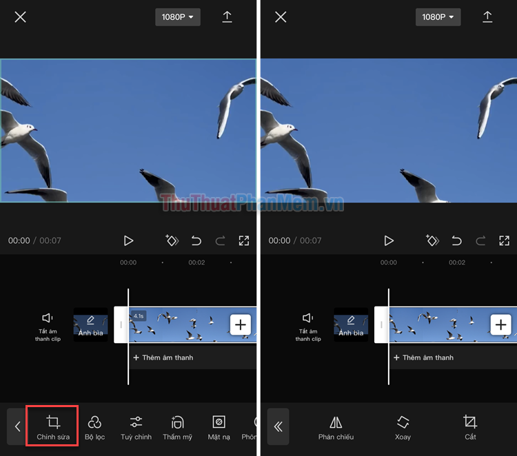Tap 'Thêm âm thanh' in left screen
Image resolution: width=517 pixels, height=456 pixels.
pyautogui.click(x=163, y=357)
